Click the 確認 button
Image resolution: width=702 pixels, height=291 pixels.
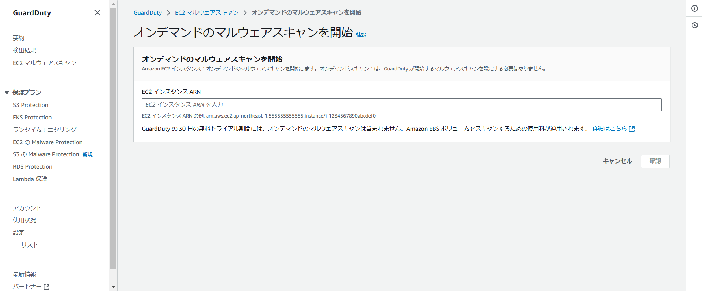click(x=655, y=161)
